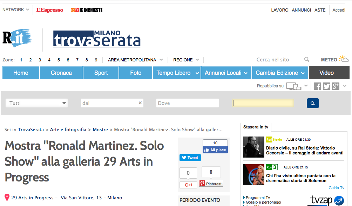Open the Diario civile program thumbnail
352x206 pixels.
(254, 147)
